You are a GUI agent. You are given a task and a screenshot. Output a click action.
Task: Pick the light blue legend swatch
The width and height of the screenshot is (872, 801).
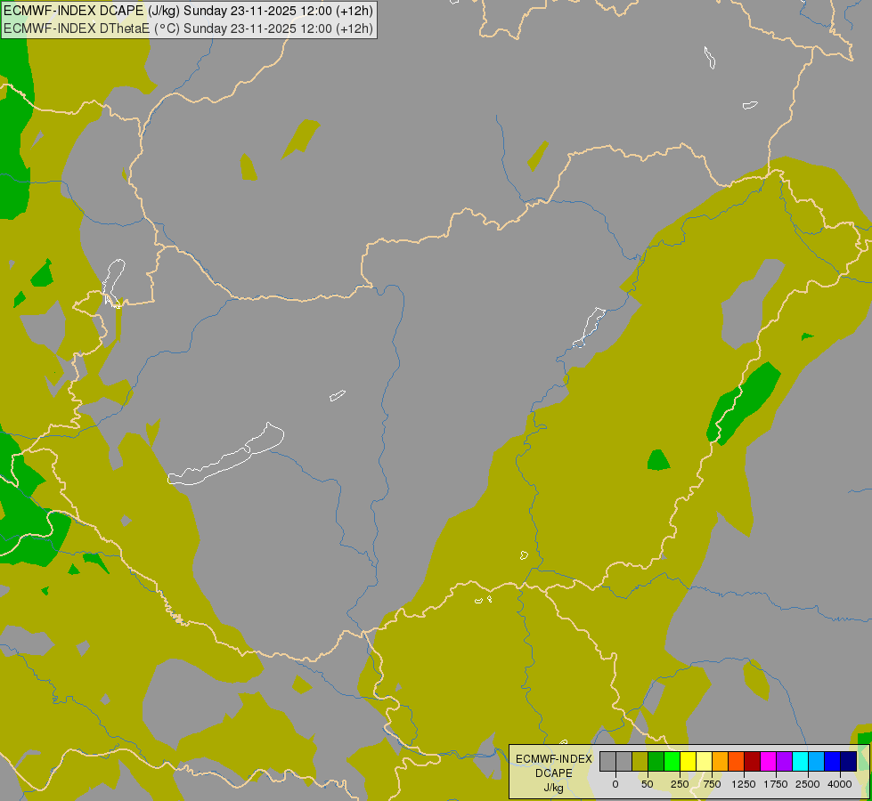(x=817, y=761)
